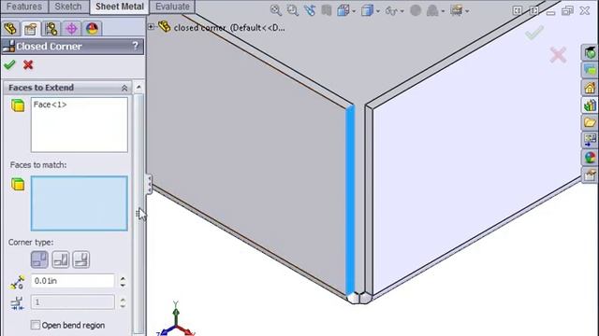
Task: Open the DimXpertManager tab icon
Action: (71, 29)
